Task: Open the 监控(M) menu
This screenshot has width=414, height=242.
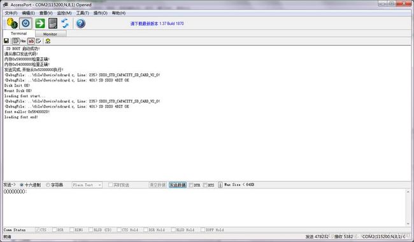Action: 64,13
